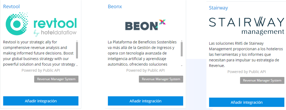The width and height of the screenshot is (286, 110).
Task: Open the Beonx title link
Action: (x=115, y=7)
